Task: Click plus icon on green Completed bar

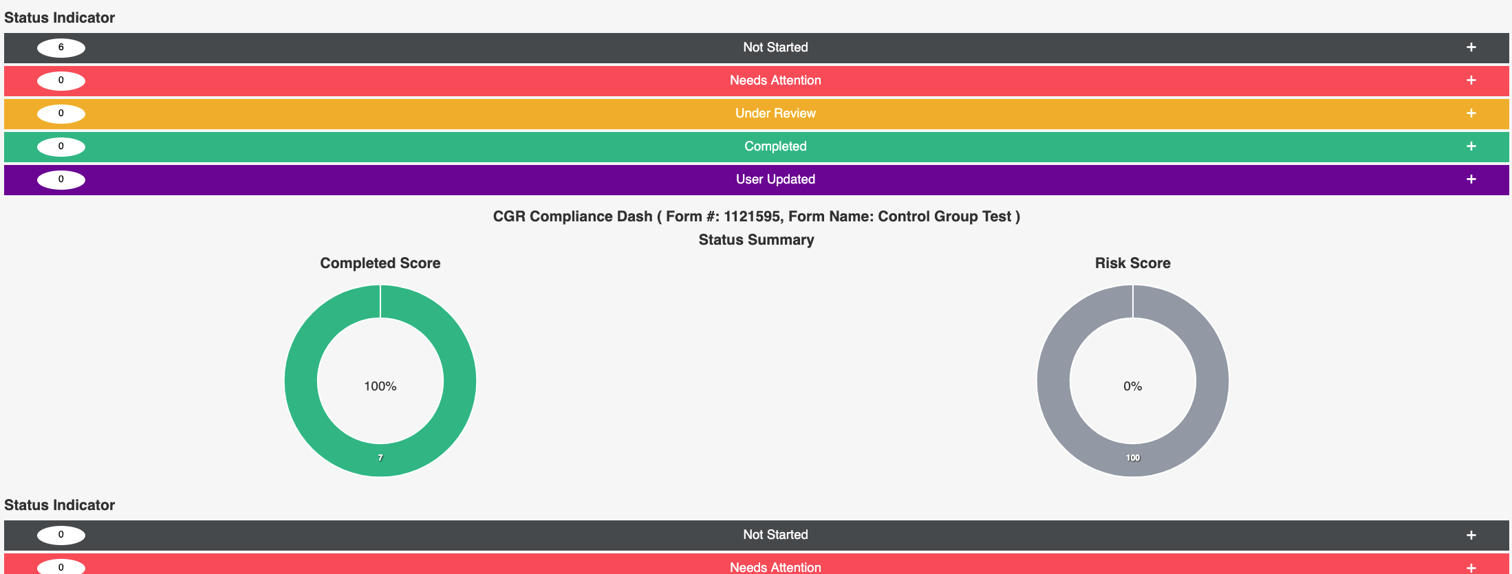Action: coord(1471,146)
